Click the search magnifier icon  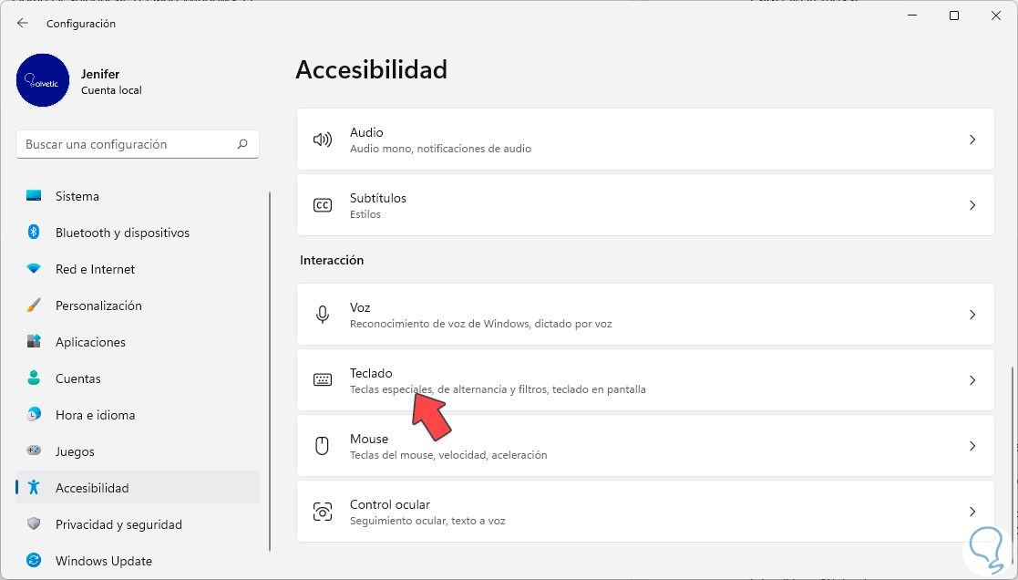[242, 144]
